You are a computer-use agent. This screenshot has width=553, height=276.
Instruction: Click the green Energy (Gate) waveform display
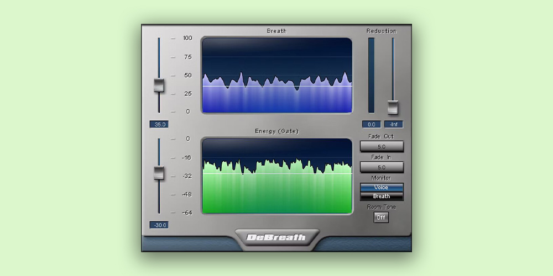[x=276, y=176]
